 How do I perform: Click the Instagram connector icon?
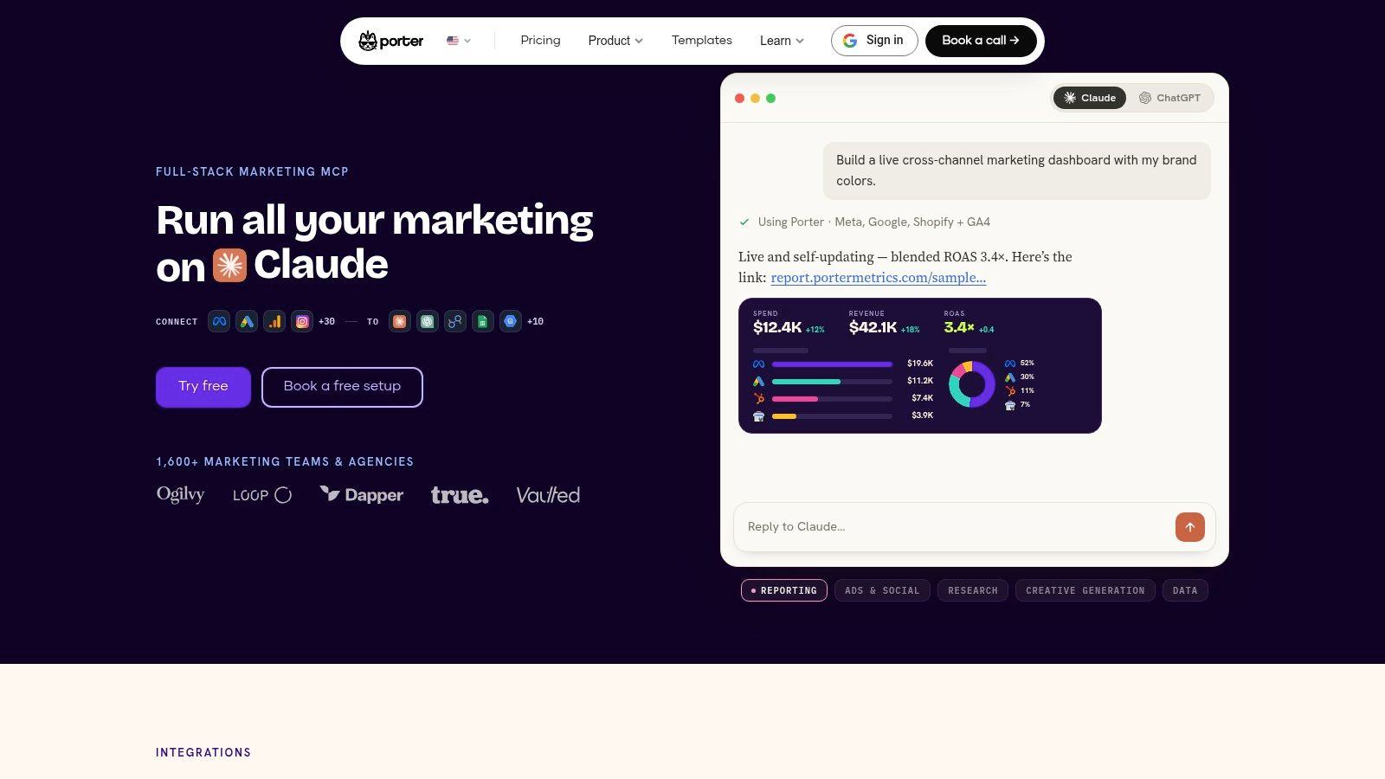click(x=302, y=321)
